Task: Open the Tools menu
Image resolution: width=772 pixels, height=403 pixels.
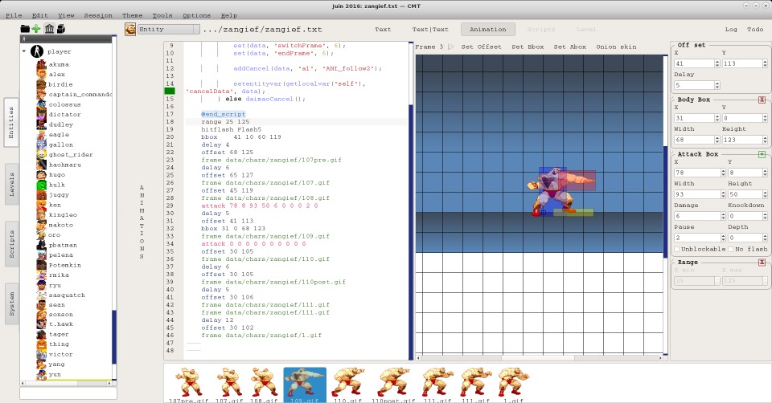Action: (x=162, y=15)
